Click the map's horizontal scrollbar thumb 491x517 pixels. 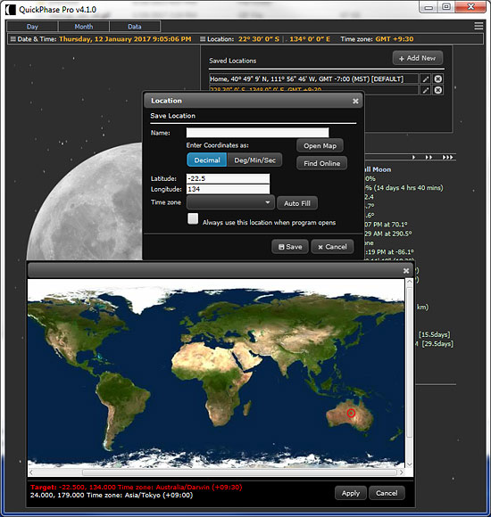[x=239, y=472]
